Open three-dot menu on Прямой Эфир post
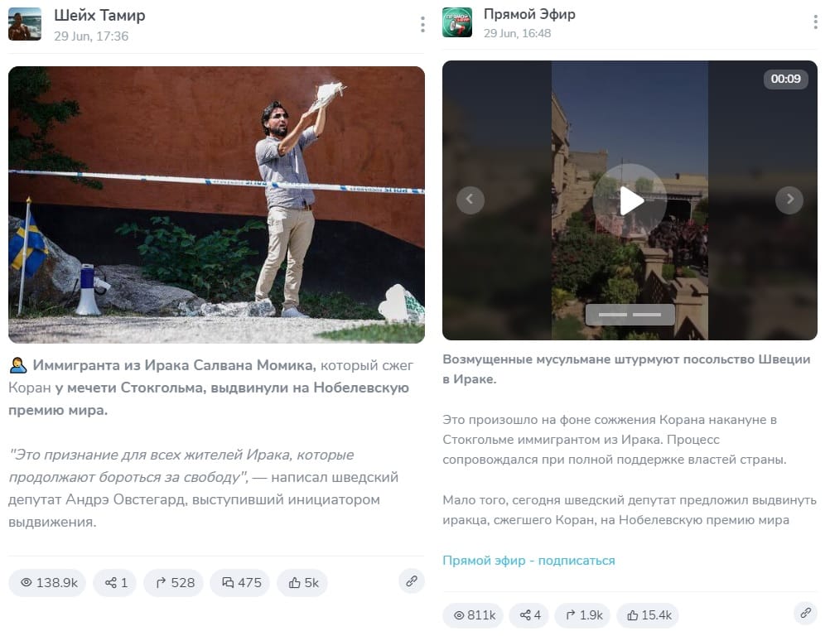This screenshot has width=830, height=636. pos(815,22)
